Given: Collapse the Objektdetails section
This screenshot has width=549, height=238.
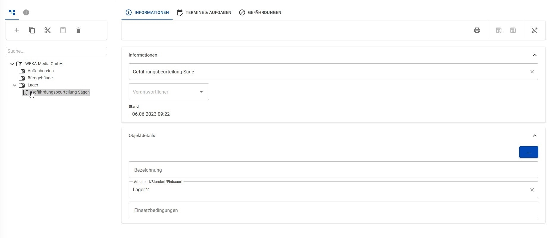Looking at the screenshot, I should [x=535, y=136].
